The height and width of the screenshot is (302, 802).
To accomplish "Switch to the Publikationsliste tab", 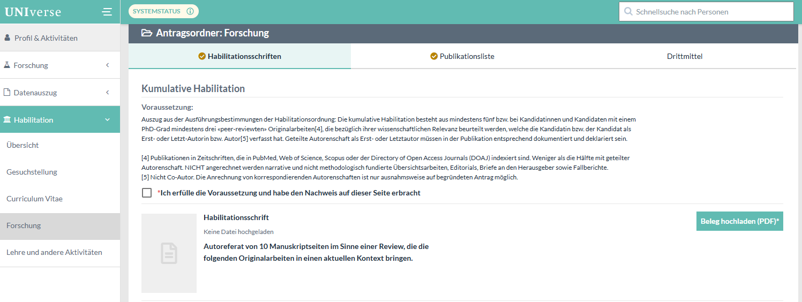I will point(462,56).
